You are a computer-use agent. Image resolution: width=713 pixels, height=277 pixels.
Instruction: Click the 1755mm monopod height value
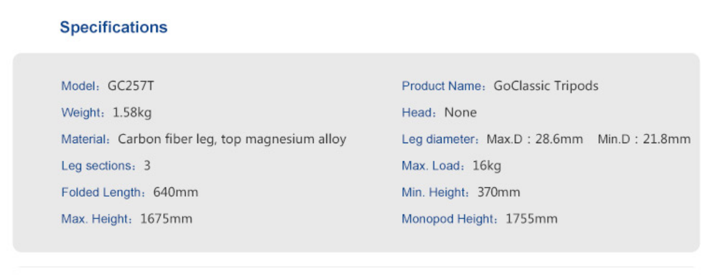click(532, 219)
